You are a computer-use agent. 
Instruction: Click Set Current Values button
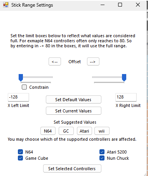tap(73, 111)
